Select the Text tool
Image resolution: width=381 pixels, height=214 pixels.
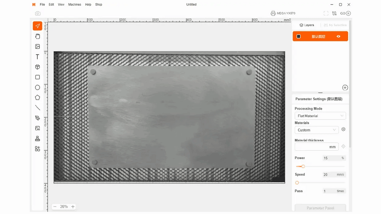37,57
